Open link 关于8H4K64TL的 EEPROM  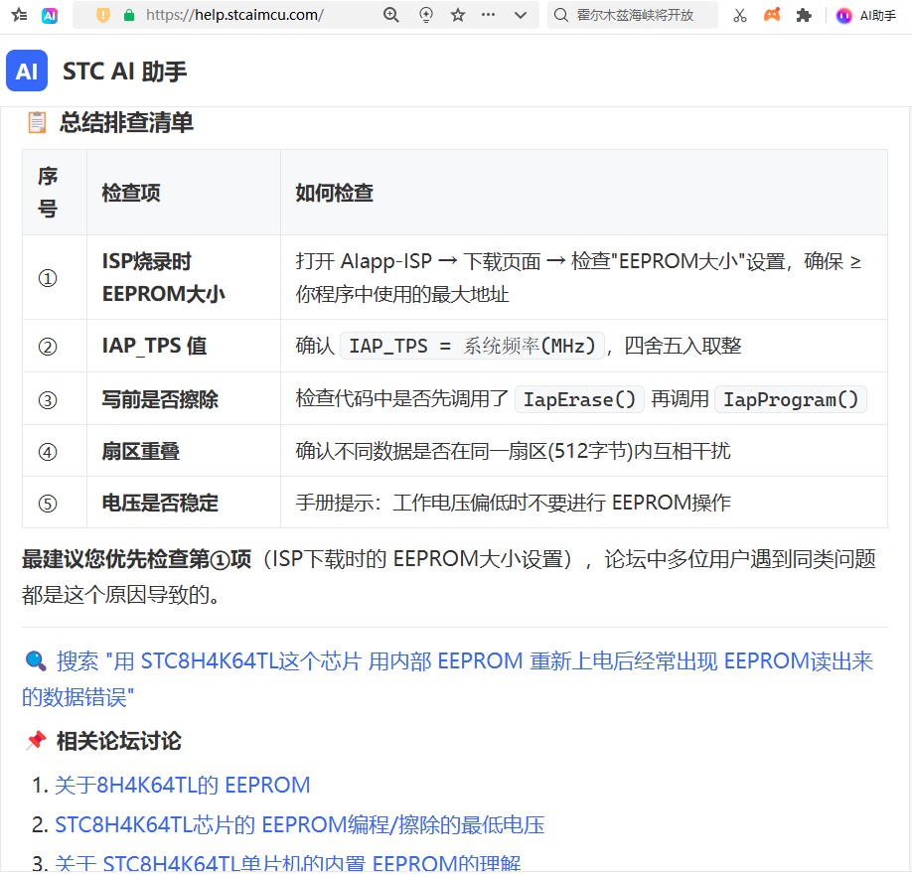click(x=182, y=785)
